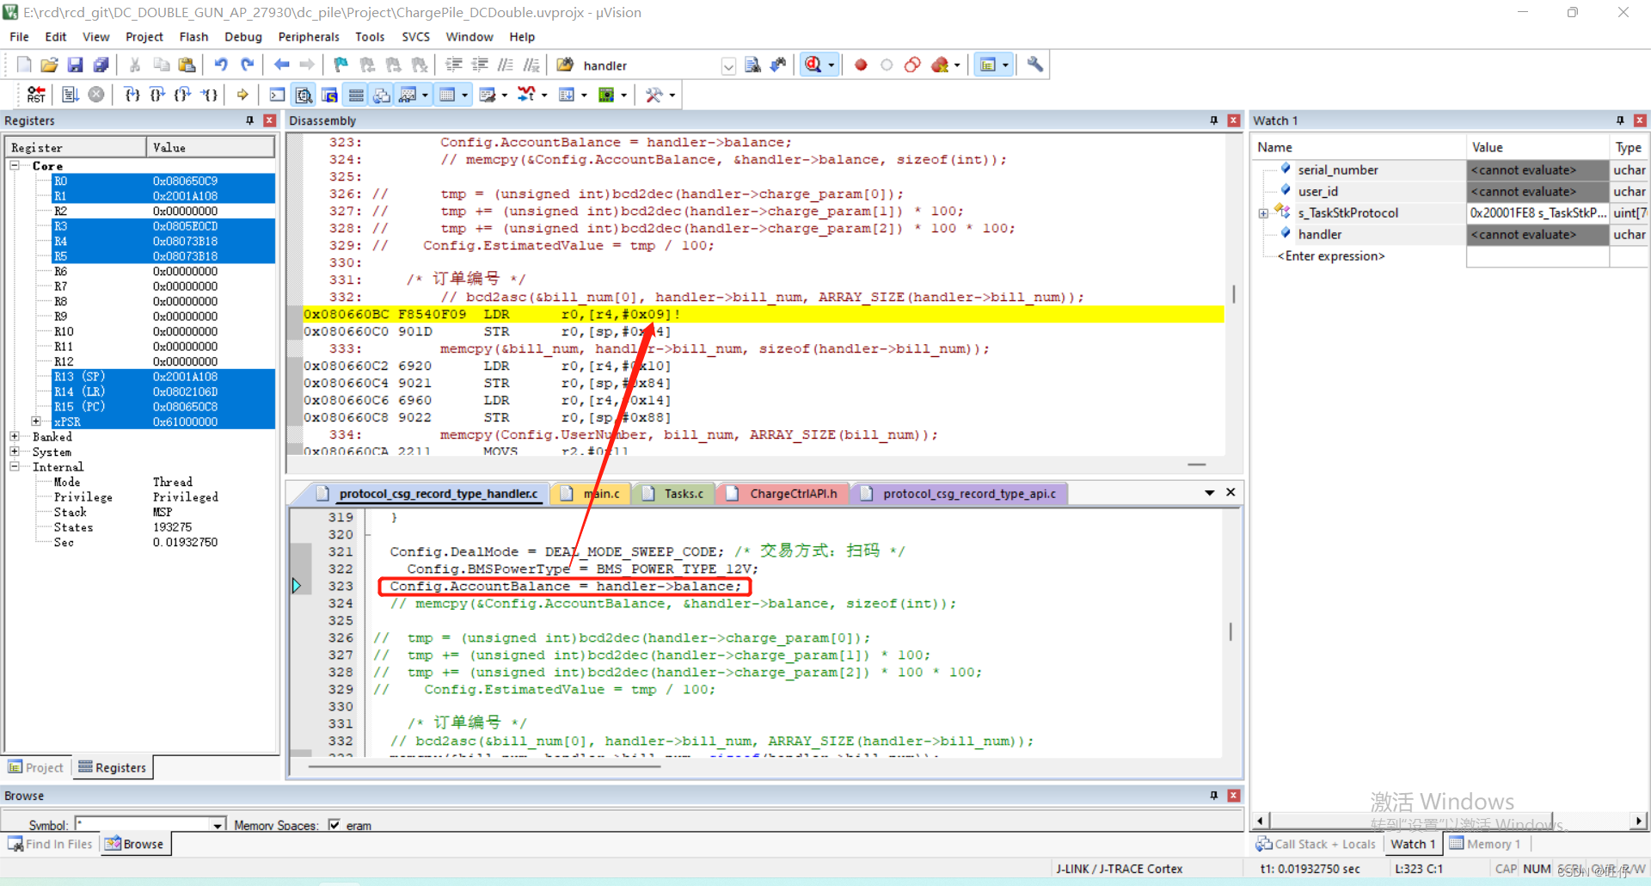Close the active editor tab
Screen dimensions: 1651x886
pyautogui.click(x=1231, y=492)
